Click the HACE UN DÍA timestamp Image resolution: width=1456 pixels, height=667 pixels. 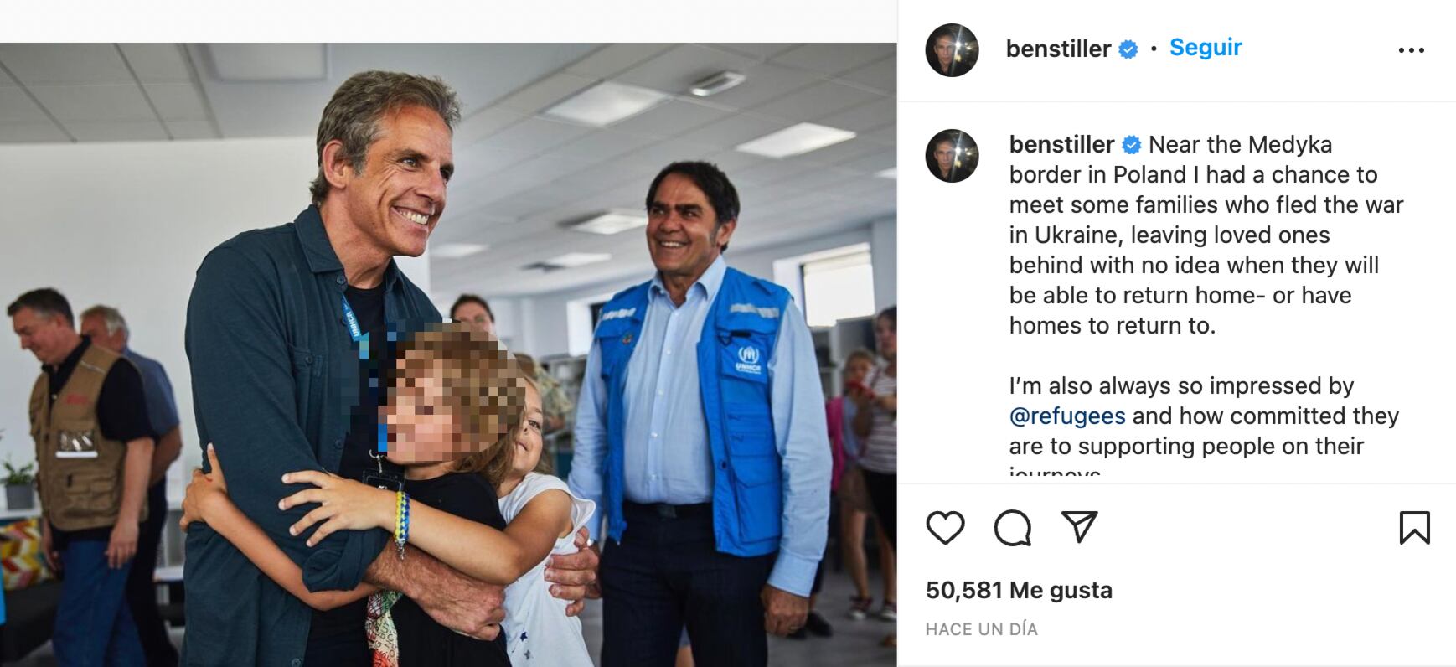[981, 629]
